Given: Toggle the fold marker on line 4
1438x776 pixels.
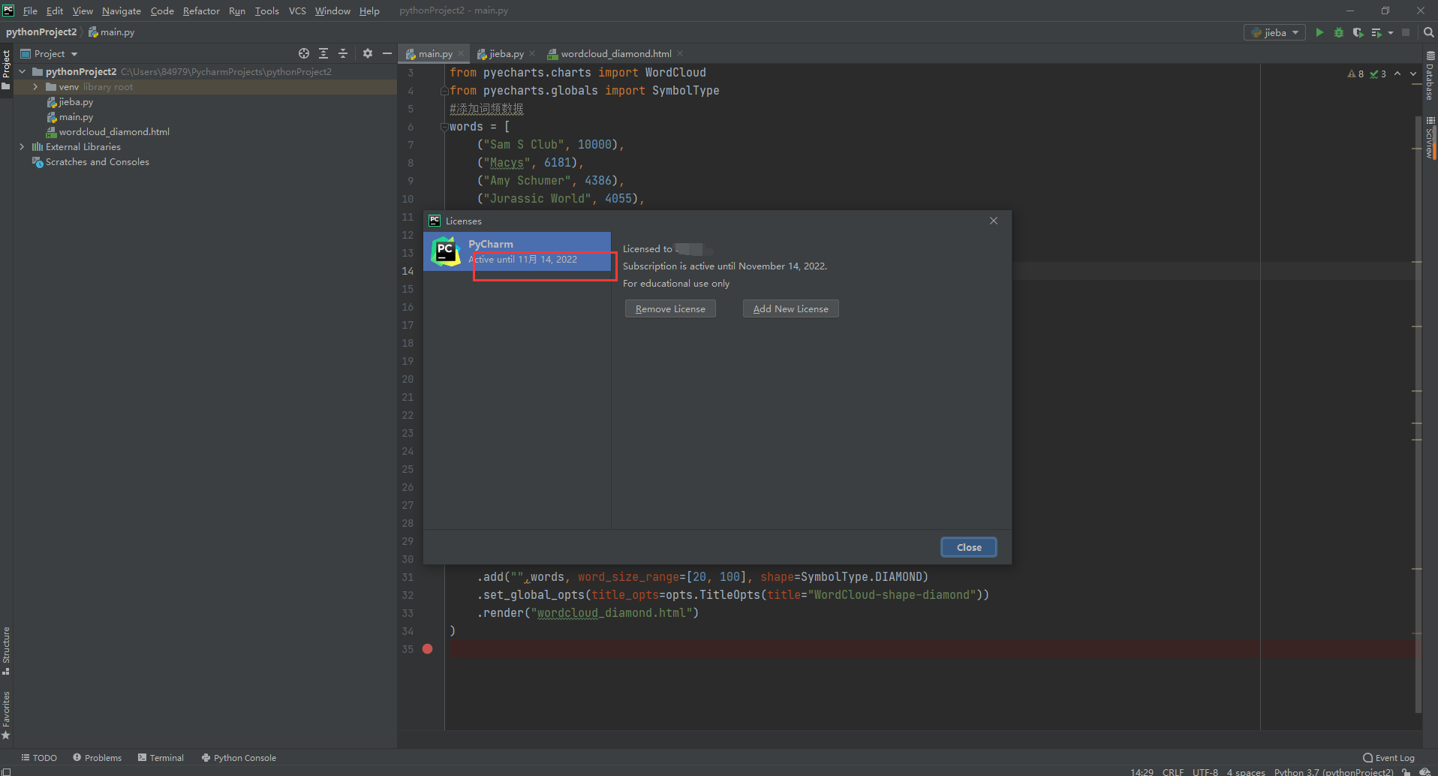Looking at the screenshot, I should coord(444,91).
